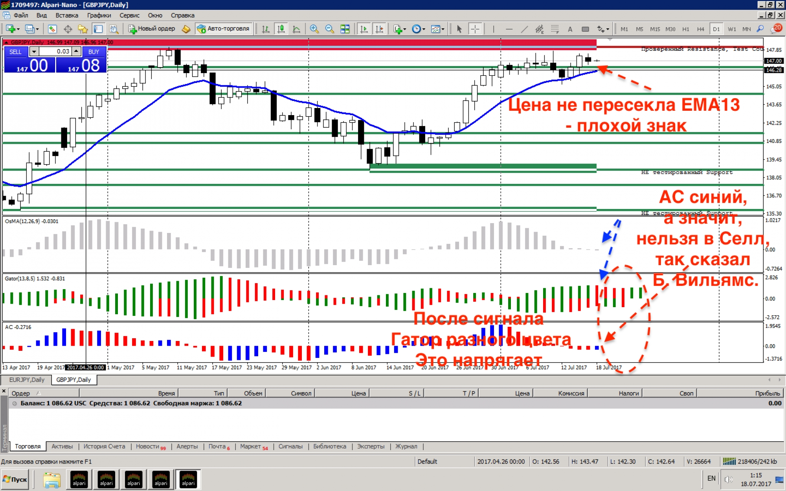Select the Crosshair cursor tool
786x491 pixels.
point(475,29)
